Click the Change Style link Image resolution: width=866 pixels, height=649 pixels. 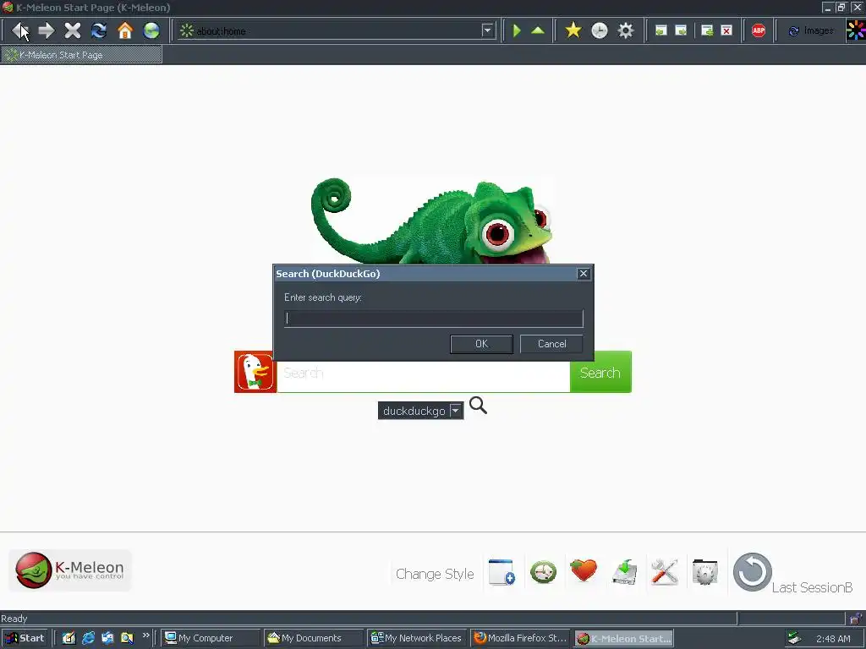tap(435, 574)
